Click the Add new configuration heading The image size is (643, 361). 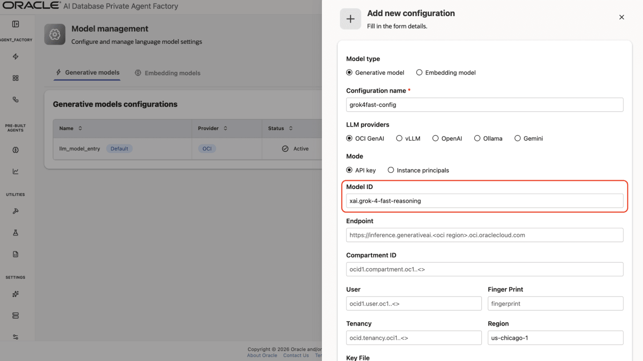(411, 13)
